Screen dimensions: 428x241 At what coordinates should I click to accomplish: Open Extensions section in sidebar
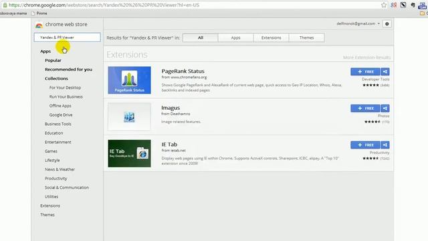[x=50, y=206]
